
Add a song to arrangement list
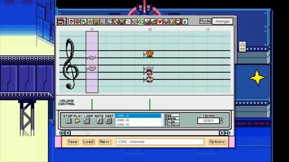point(172,115)
